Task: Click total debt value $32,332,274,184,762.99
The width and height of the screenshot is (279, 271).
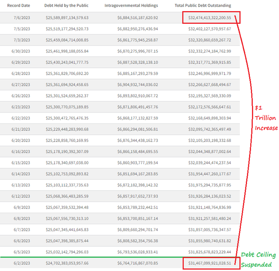Action: tap(209, 51)
